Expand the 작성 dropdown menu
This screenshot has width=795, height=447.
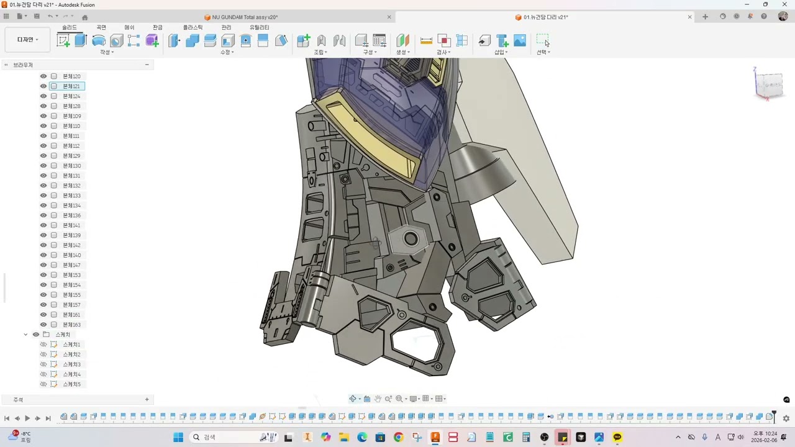click(x=107, y=52)
